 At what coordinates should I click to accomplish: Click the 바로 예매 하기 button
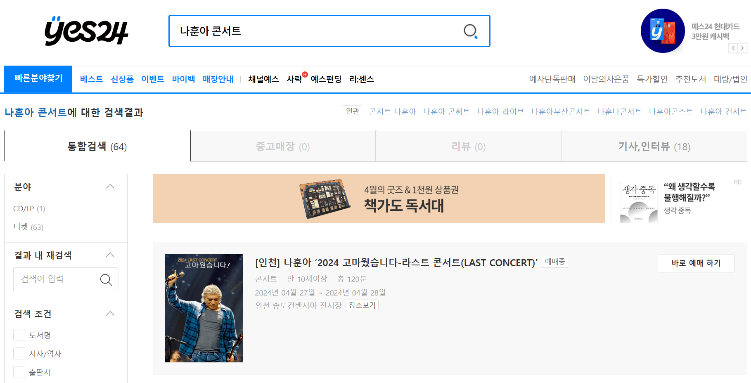696,263
